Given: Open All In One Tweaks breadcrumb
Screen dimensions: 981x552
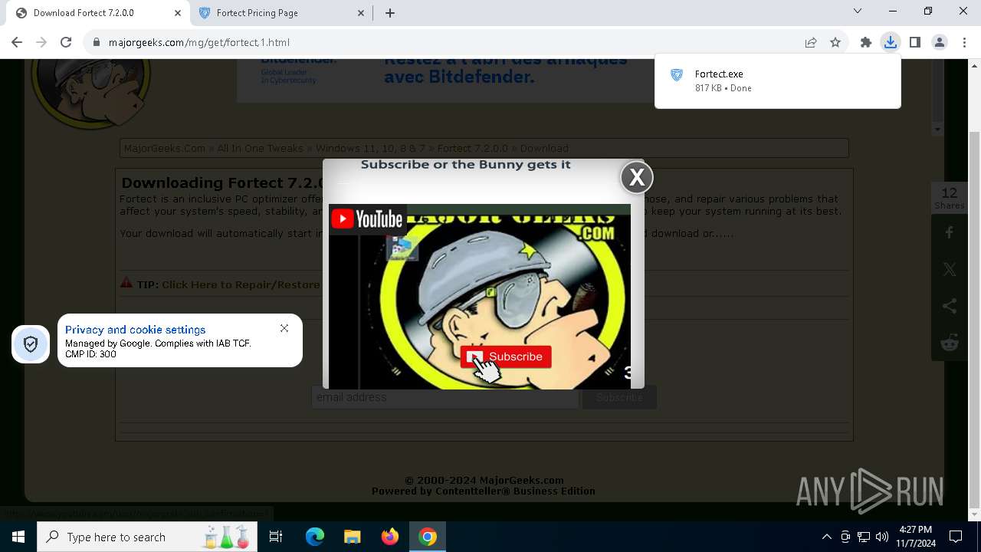Looking at the screenshot, I should pyautogui.click(x=260, y=148).
